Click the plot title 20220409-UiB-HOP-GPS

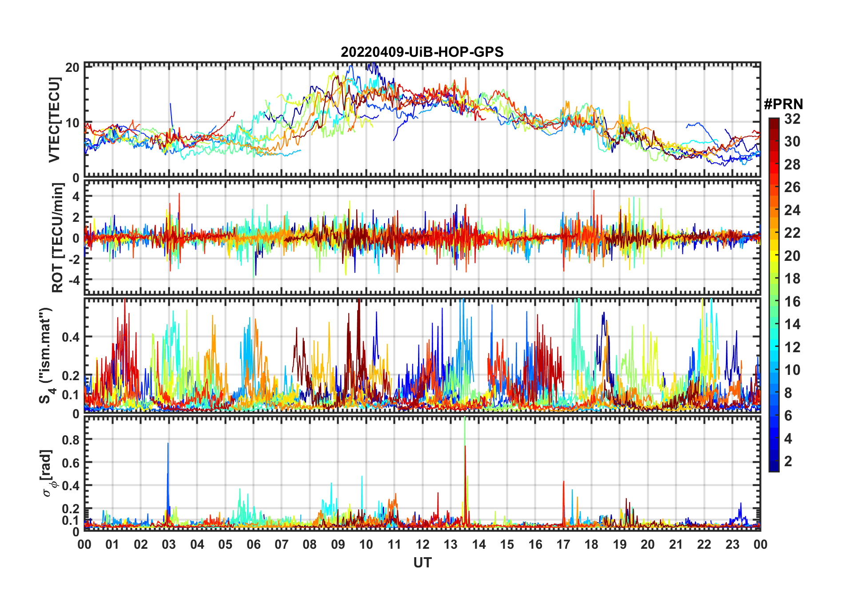click(422, 52)
